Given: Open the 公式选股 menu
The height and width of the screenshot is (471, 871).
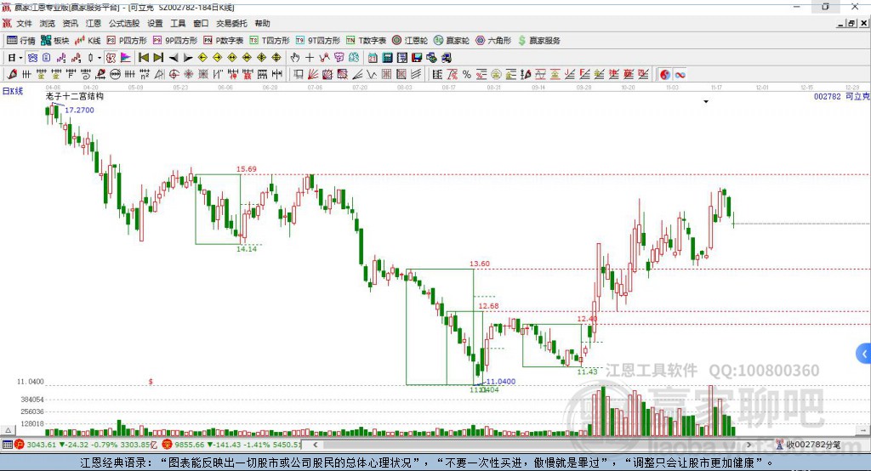Looking at the screenshot, I should [124, 23].
